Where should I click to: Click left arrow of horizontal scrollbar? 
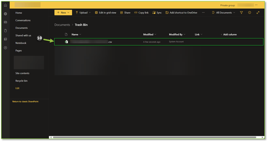51,137
